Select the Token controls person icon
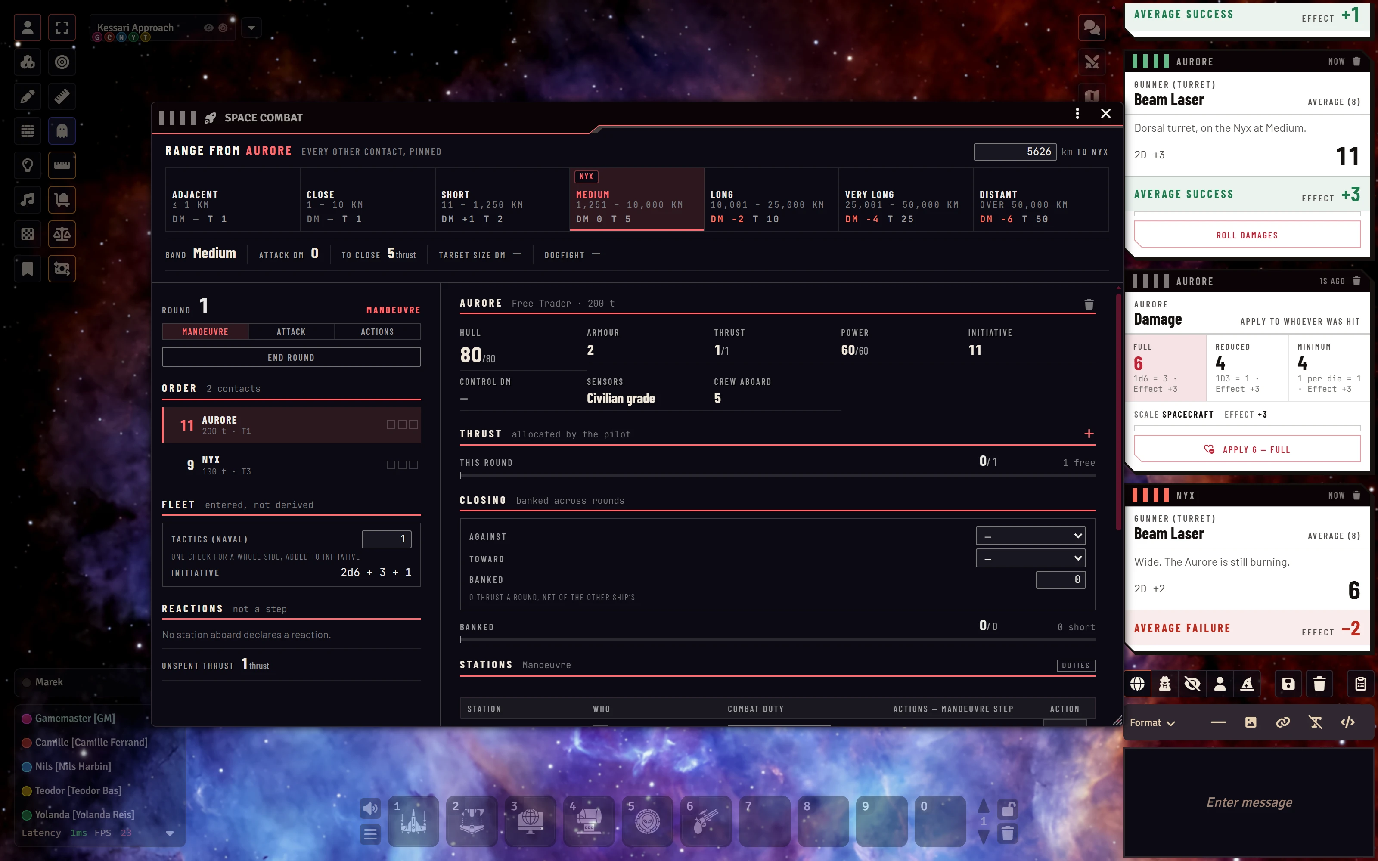This screenshot has width=1378, height=861. 27,27
